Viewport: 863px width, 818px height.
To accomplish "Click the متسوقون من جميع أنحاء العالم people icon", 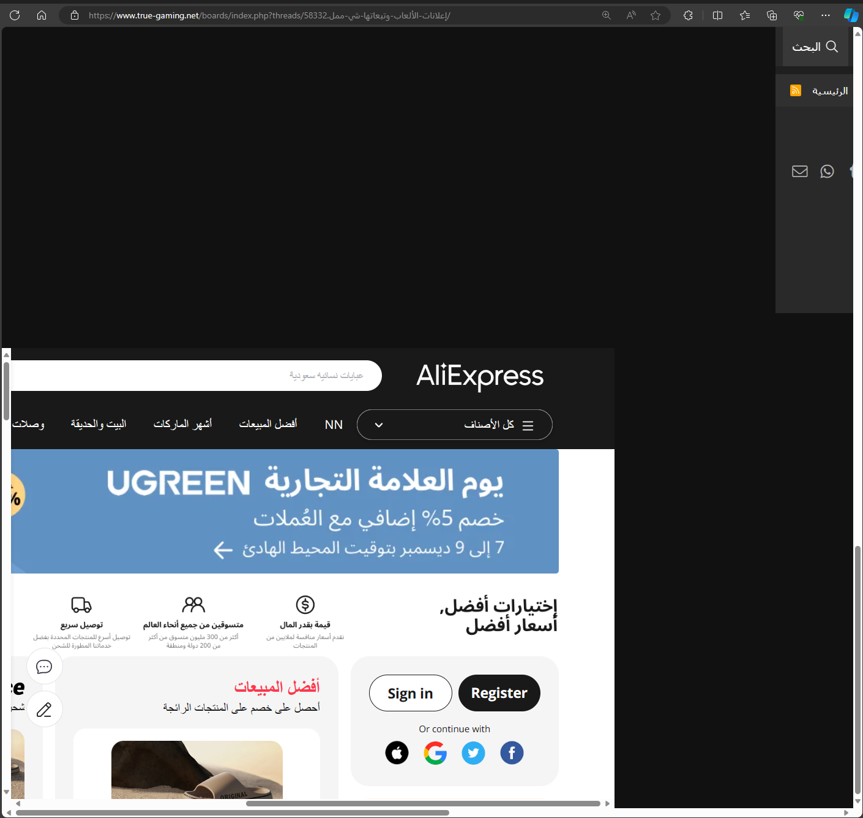I will click(x=193, y=605).
